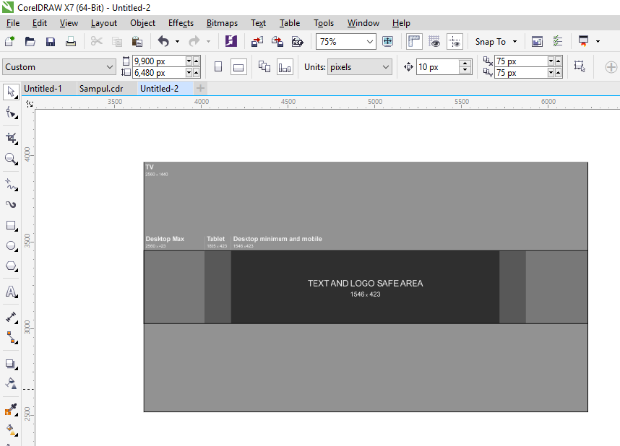Open a file with folder icon
Screen dimensions: 620x446
tap(30, 41)
